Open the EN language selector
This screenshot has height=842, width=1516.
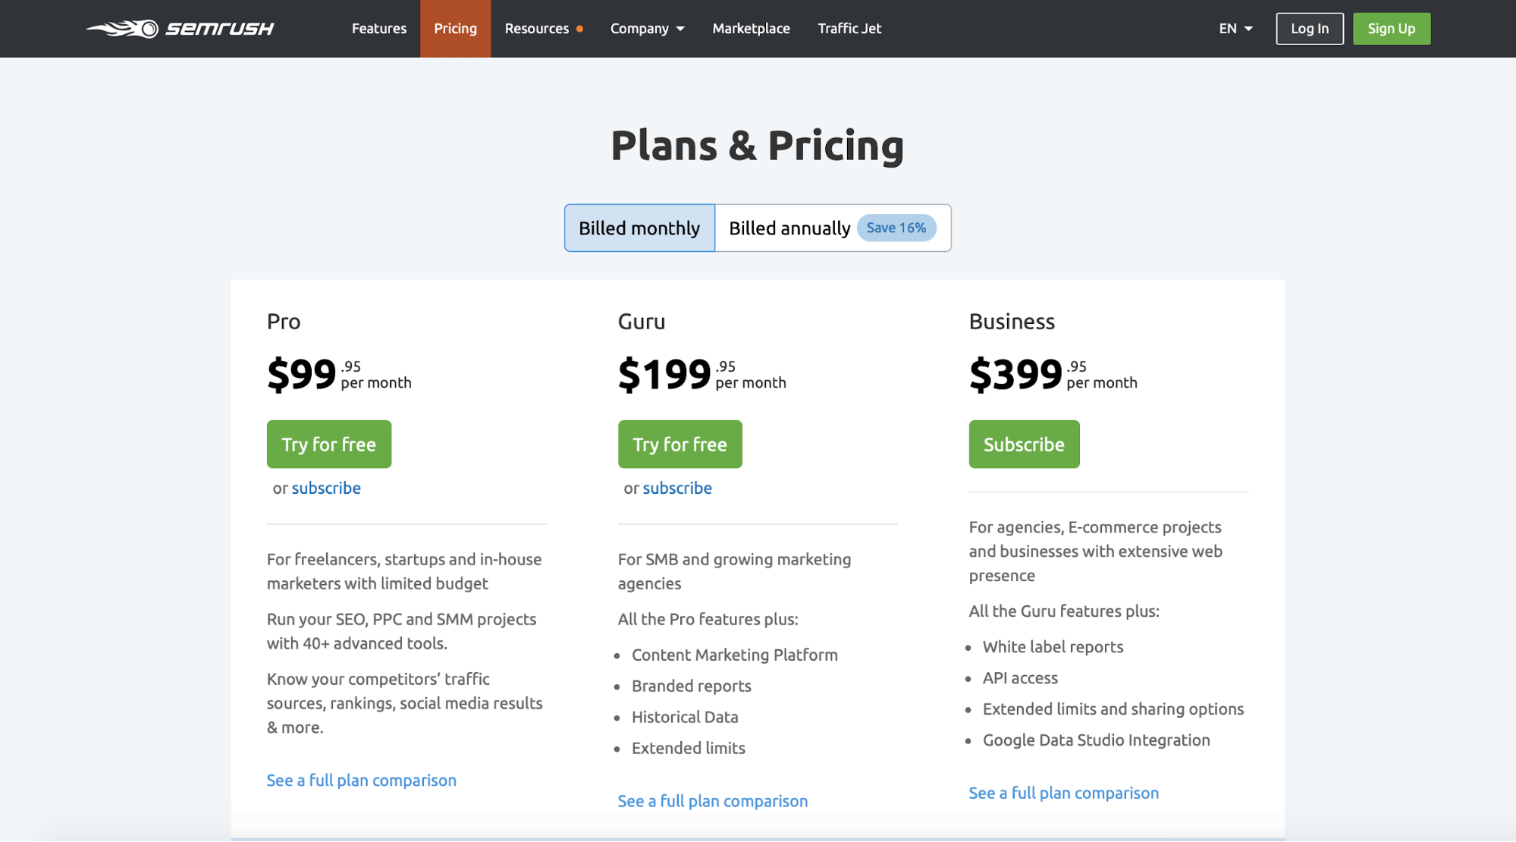pyautogui.click(x=1235, y=29)
